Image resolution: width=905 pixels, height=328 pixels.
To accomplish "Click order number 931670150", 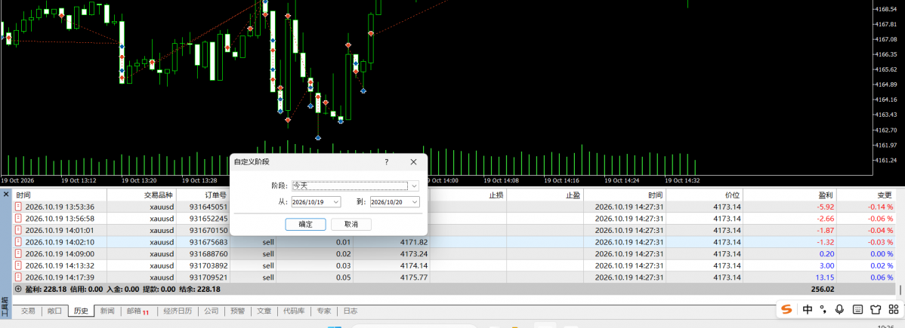I will pyautogui.click(x=208, y=231).
